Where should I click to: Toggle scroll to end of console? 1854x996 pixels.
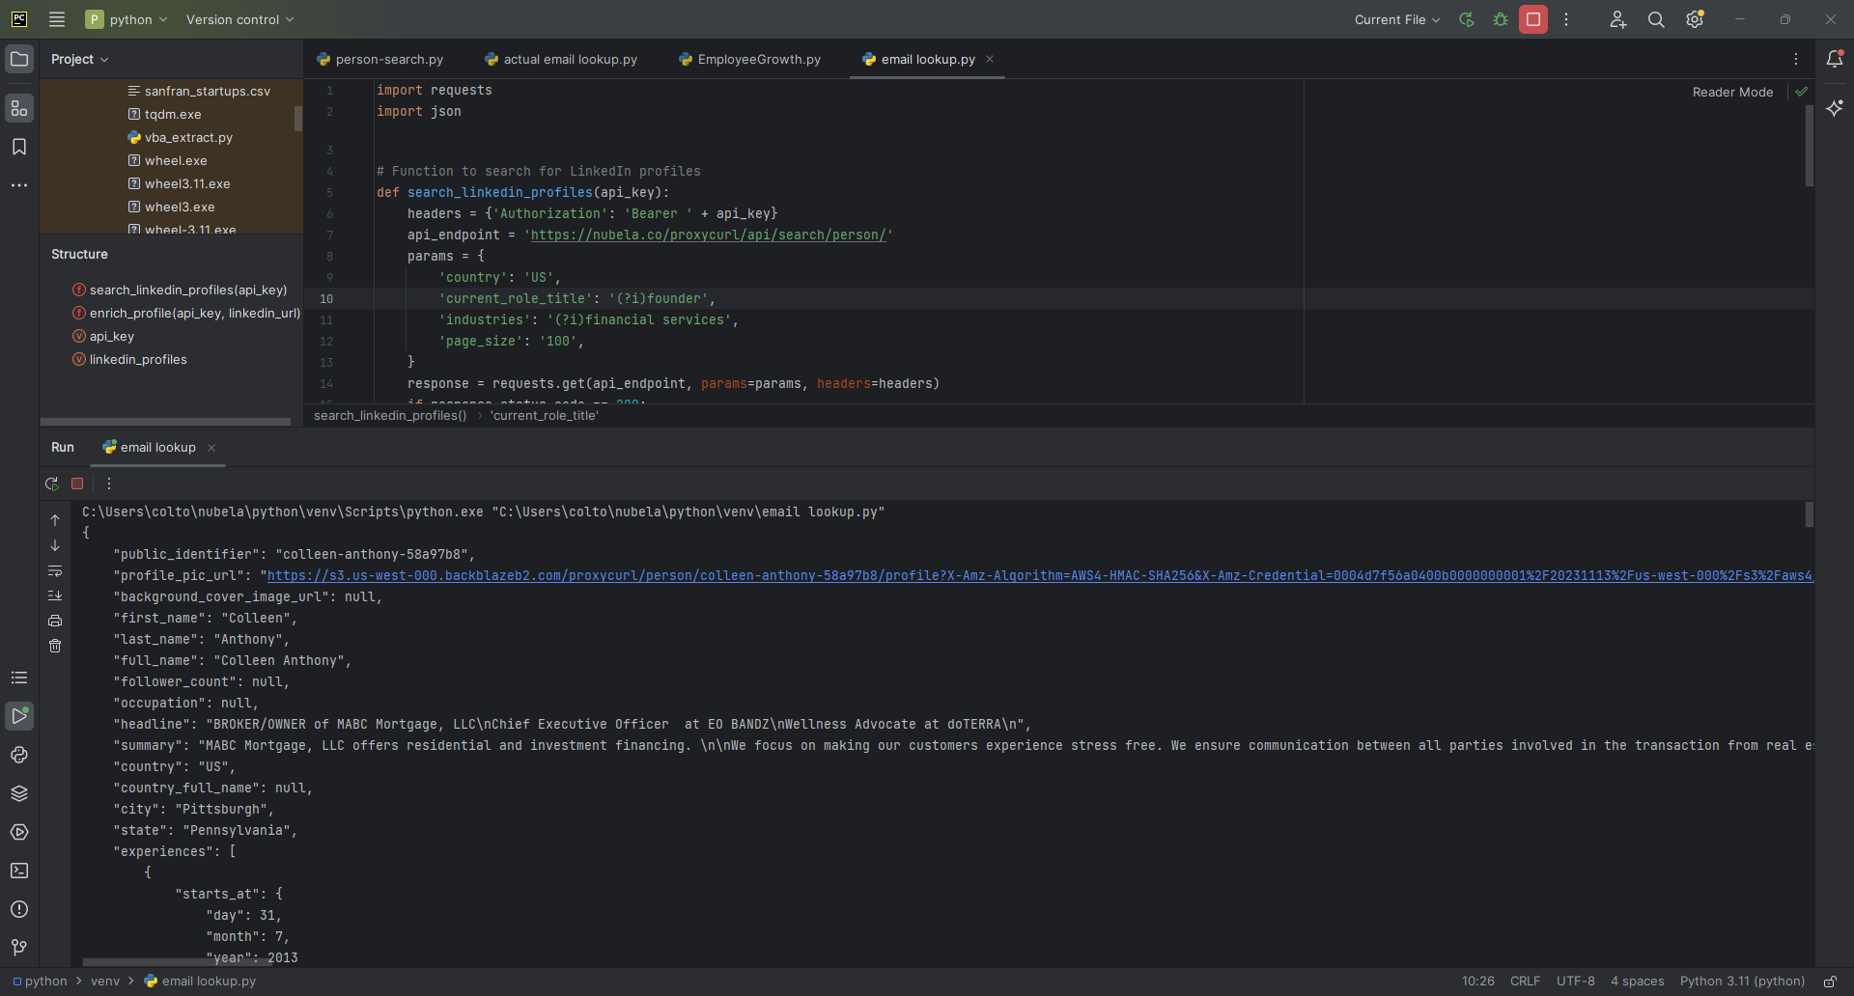pos(55,595)
